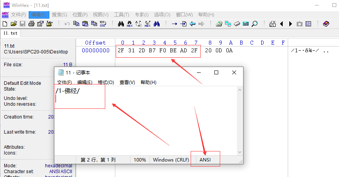Click the Replace Hex Values icon
This screenshot has height=177, width=339.
tap(148, 24)
